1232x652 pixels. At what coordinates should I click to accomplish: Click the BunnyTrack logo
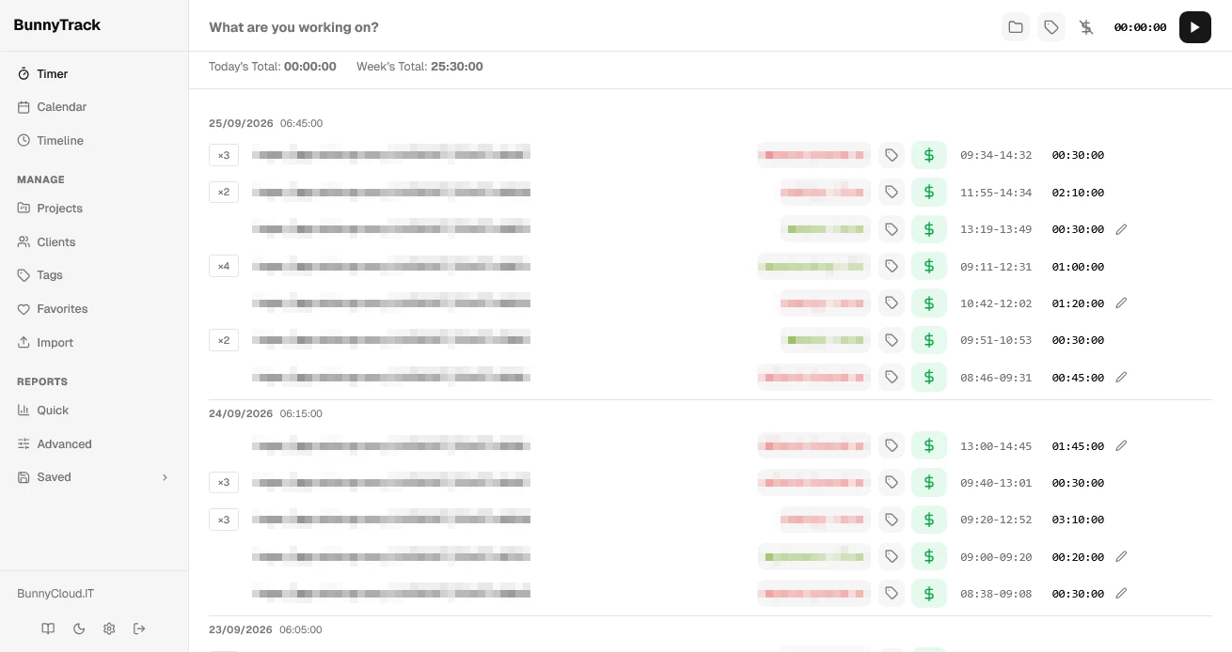coord(57,25)
